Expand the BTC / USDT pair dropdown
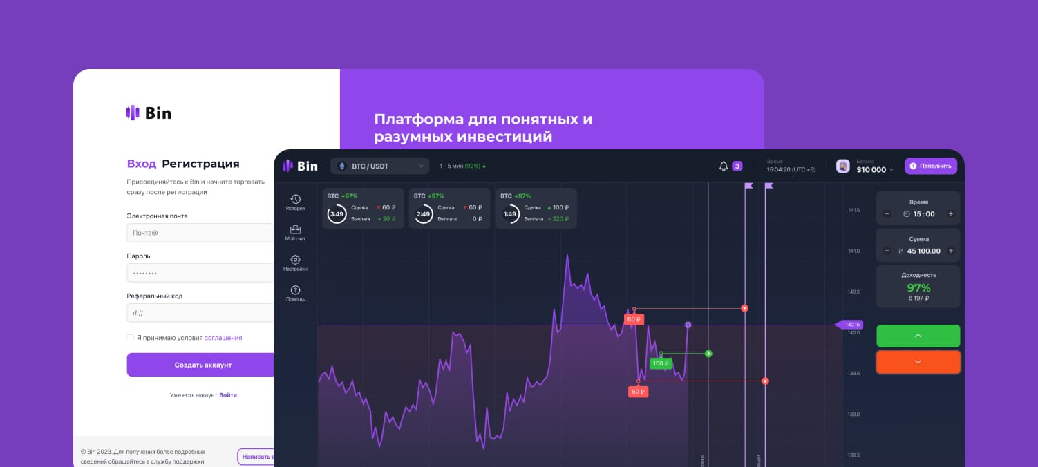This screenshot has width=1038, height=467. [420, 166]
